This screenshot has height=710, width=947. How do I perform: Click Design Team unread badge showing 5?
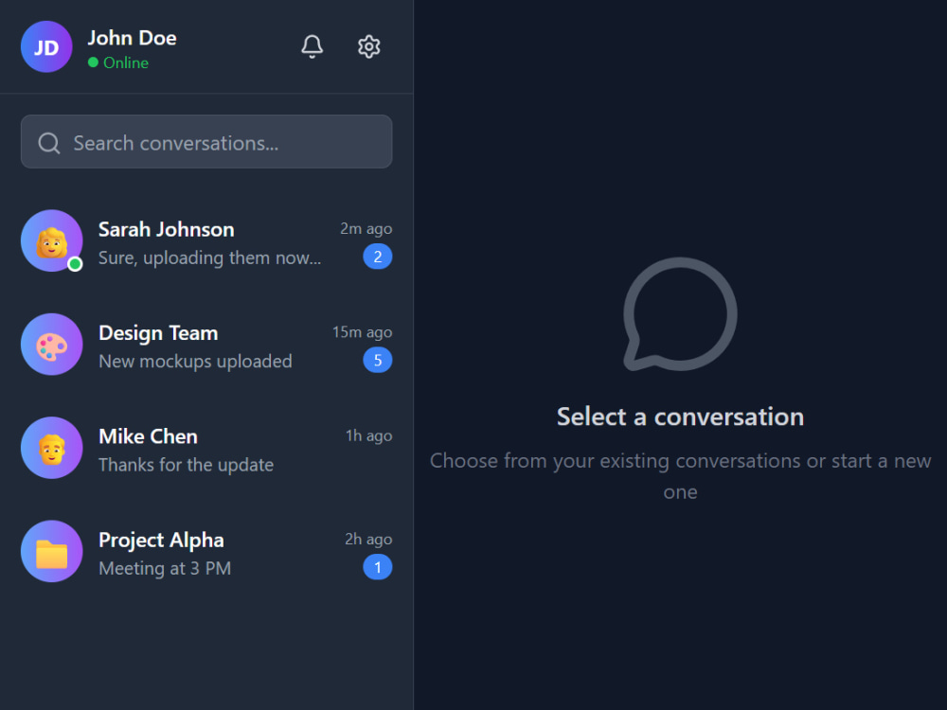pos(378,361)
